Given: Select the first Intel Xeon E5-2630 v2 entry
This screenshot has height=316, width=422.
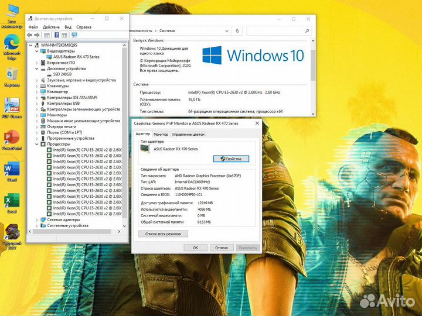Looking at the screenshot, I should (x=87, y=150).
